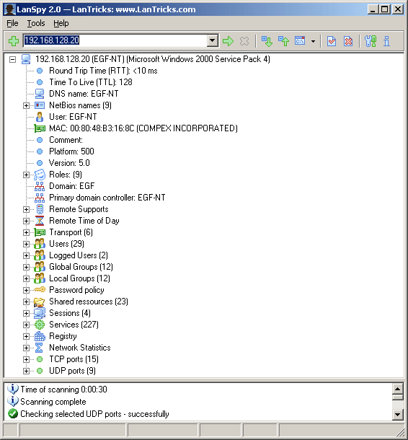Select the Shared ressources (23) item

pos(89,302)
